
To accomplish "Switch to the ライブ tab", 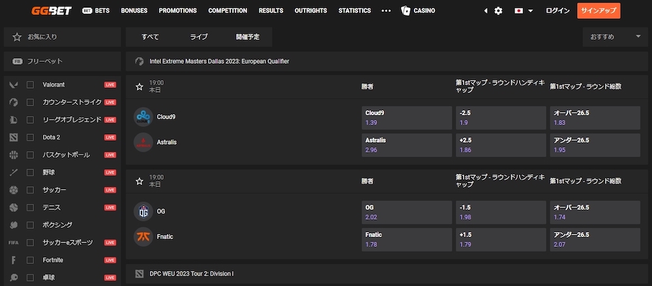I will click(199, 37).
